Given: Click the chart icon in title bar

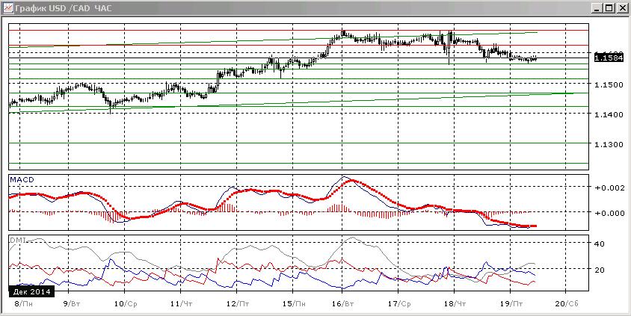Looking at the screenshot, I should click(7, 7).
